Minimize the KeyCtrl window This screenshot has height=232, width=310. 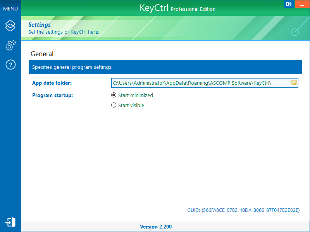pyautogui.click(x=302, y=4)
